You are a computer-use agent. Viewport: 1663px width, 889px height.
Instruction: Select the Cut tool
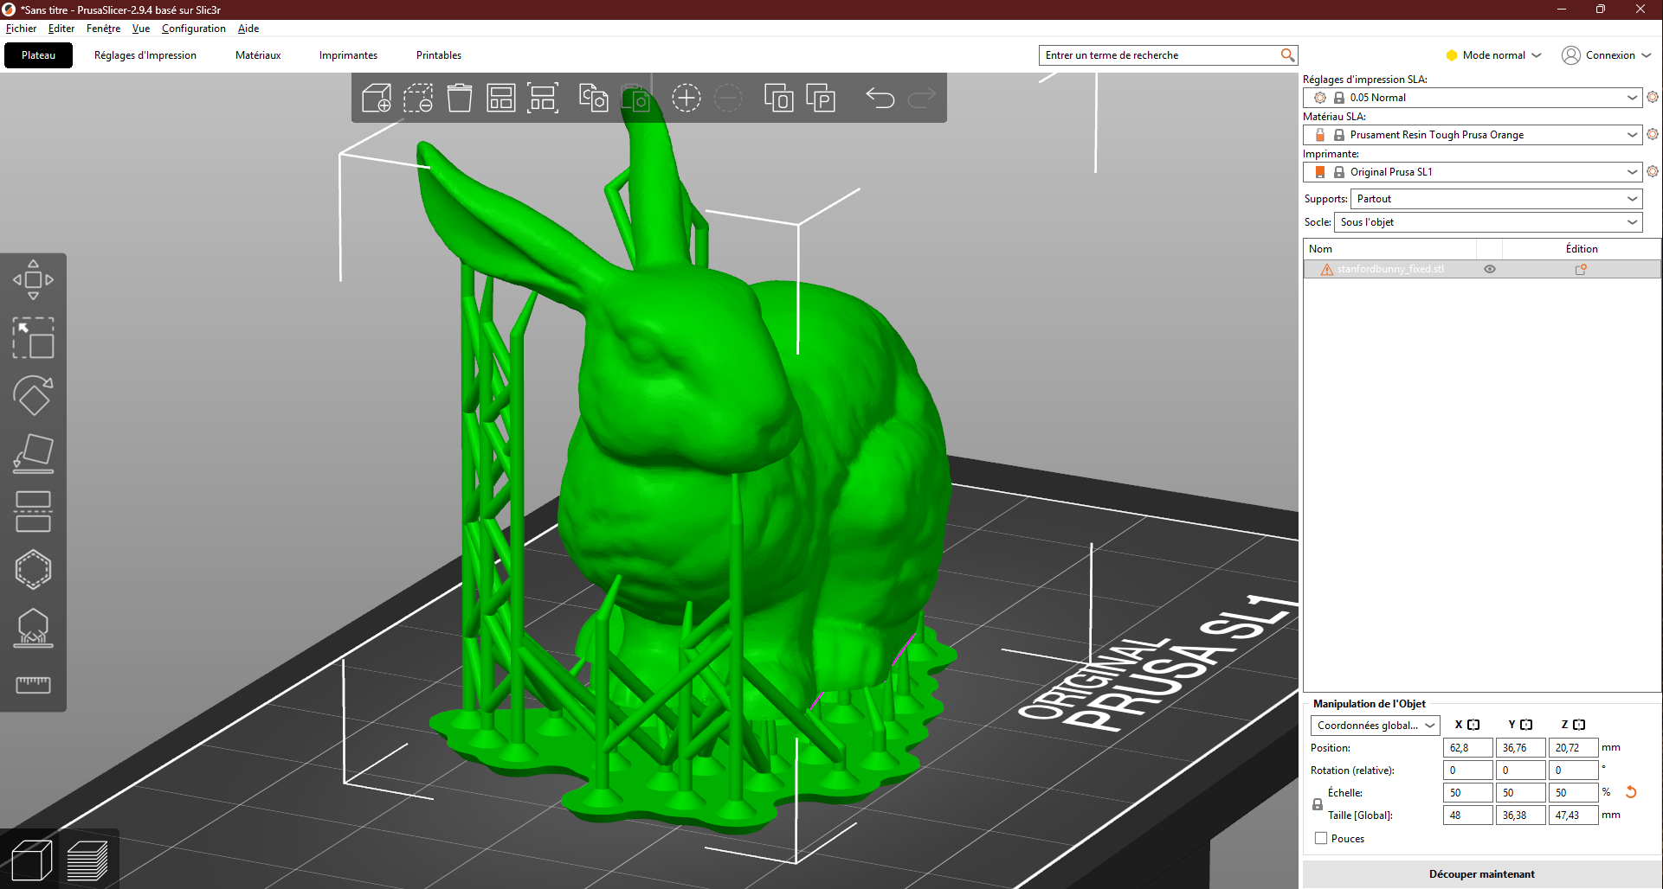pyautogui.click(x=33, y=512)
